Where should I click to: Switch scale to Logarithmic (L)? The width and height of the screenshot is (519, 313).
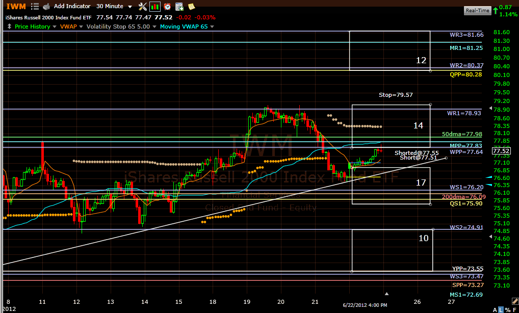[501, 310]
